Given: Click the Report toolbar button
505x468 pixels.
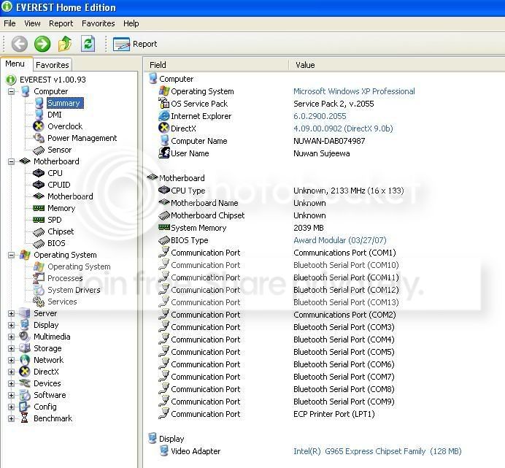Looking at the screenshot, I should pos(135,44).
